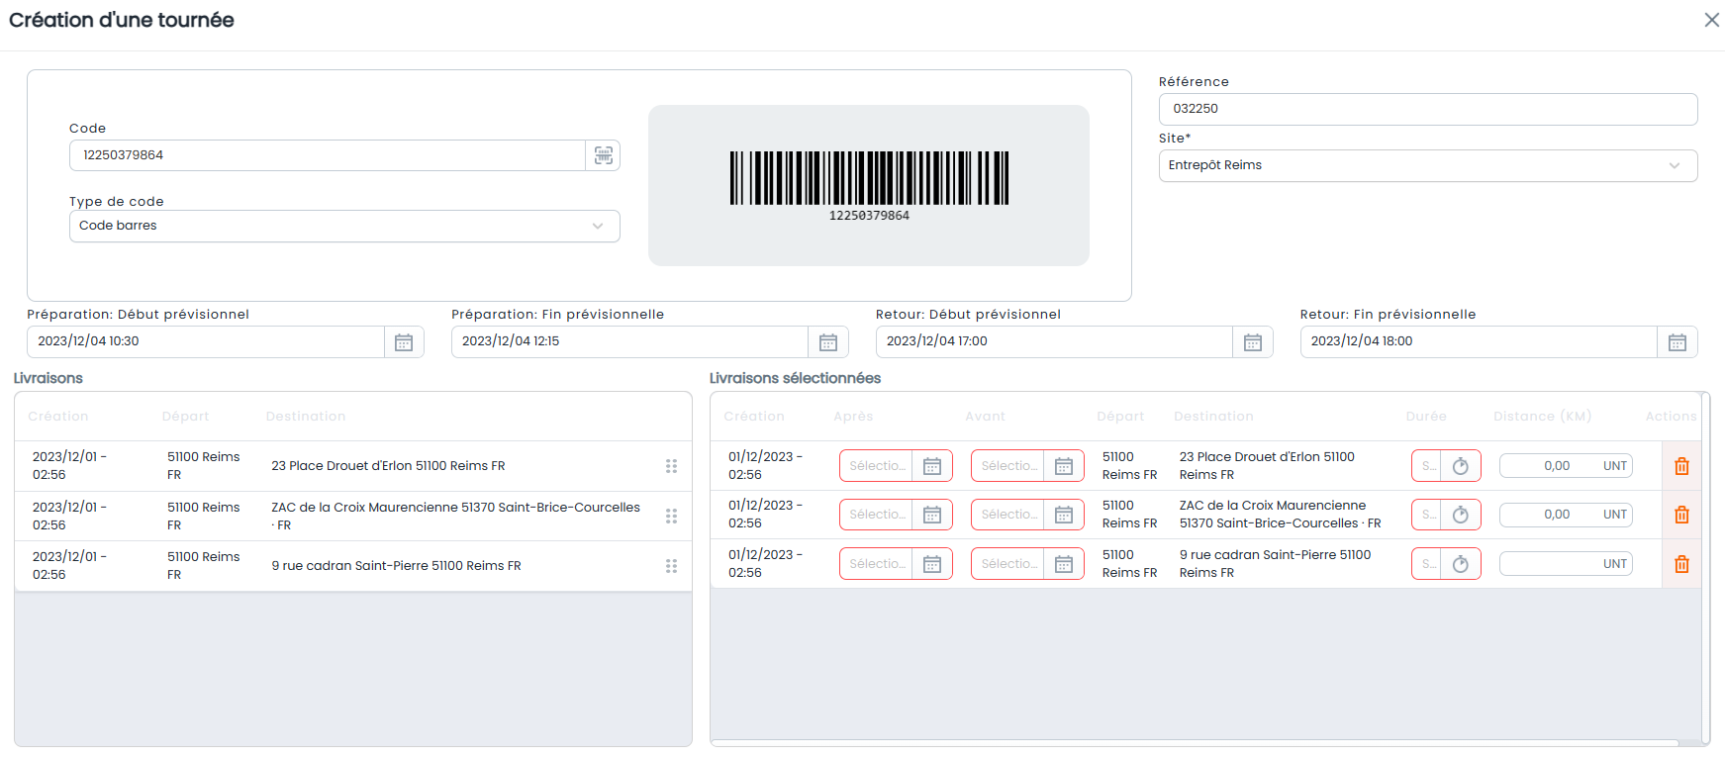
Task: Select left-list address 23 Place Drouet d'Erlon 51100 Reims FR
Action: coord(388,466)
